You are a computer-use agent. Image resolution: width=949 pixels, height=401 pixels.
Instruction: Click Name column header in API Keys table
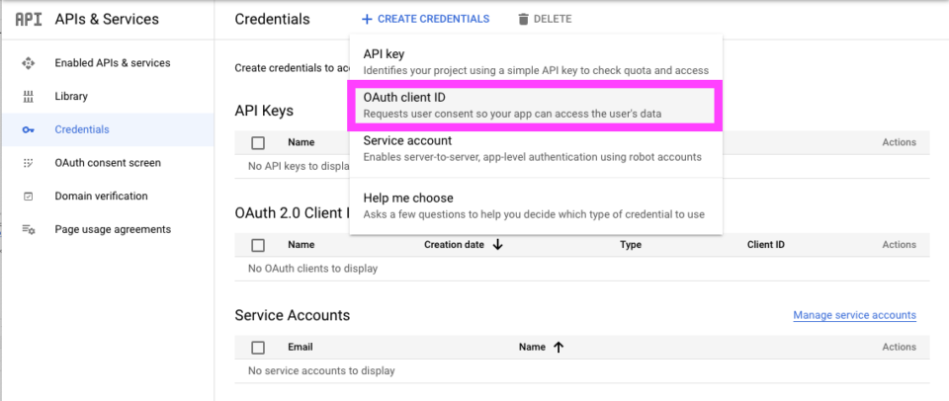(301, 143)
